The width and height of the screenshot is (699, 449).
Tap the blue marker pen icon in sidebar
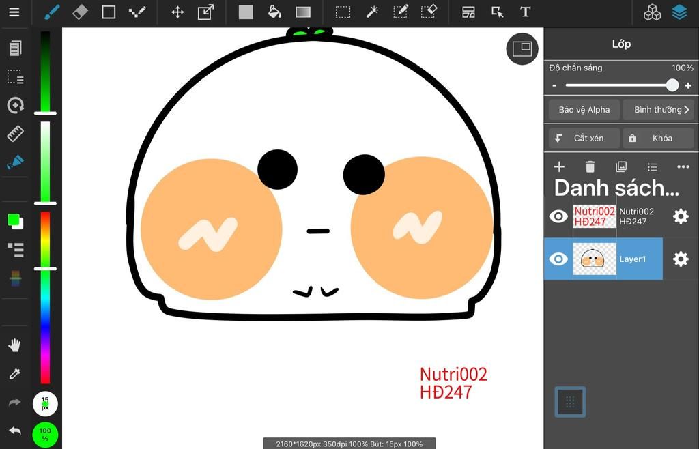[x=15, y=162]
